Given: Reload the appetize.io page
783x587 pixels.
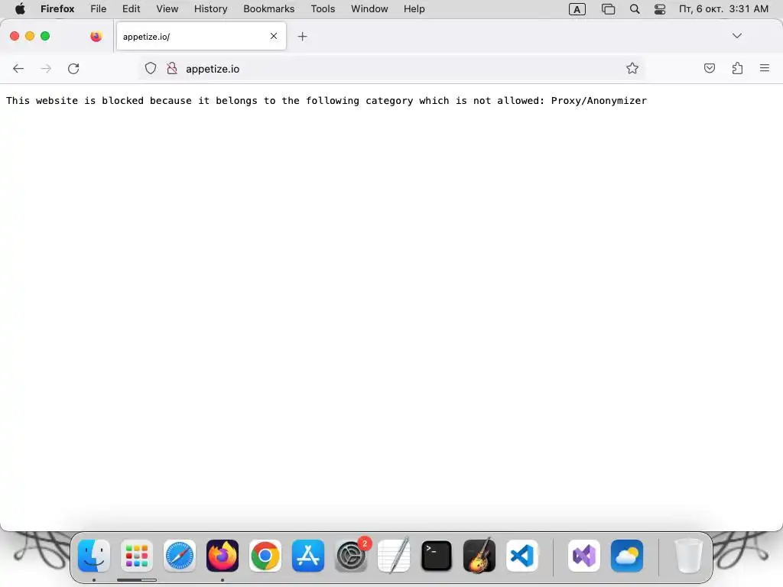Looking at the screenshot, I should pyautogui.click(x=73, y=68).
